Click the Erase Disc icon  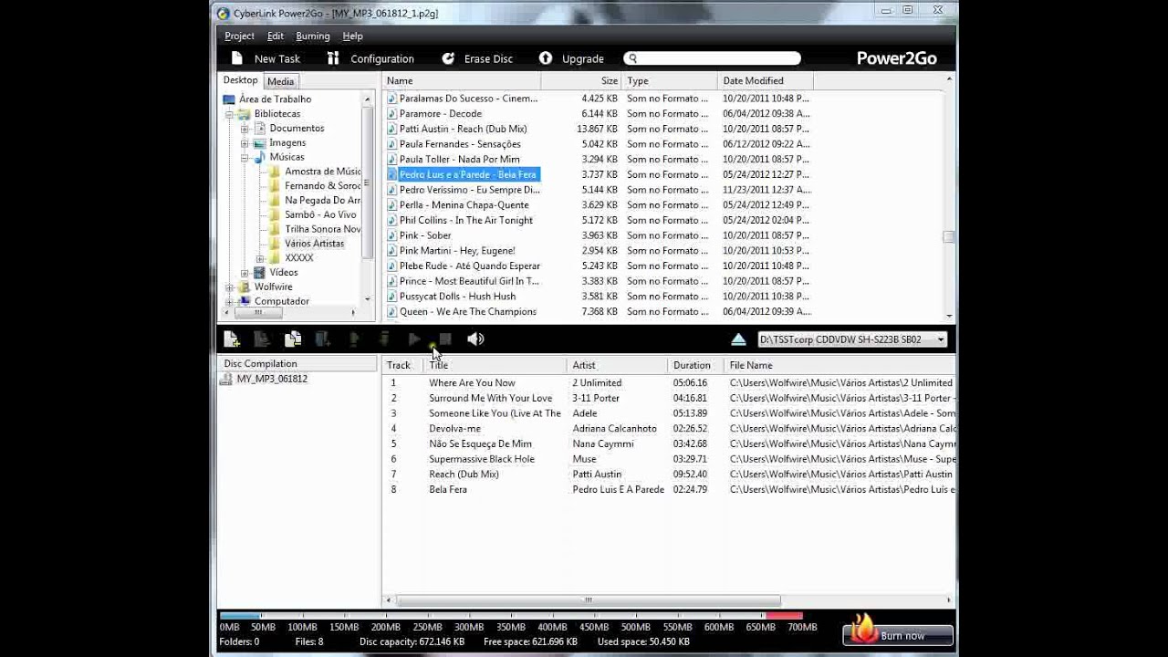(x=448, y=58)
